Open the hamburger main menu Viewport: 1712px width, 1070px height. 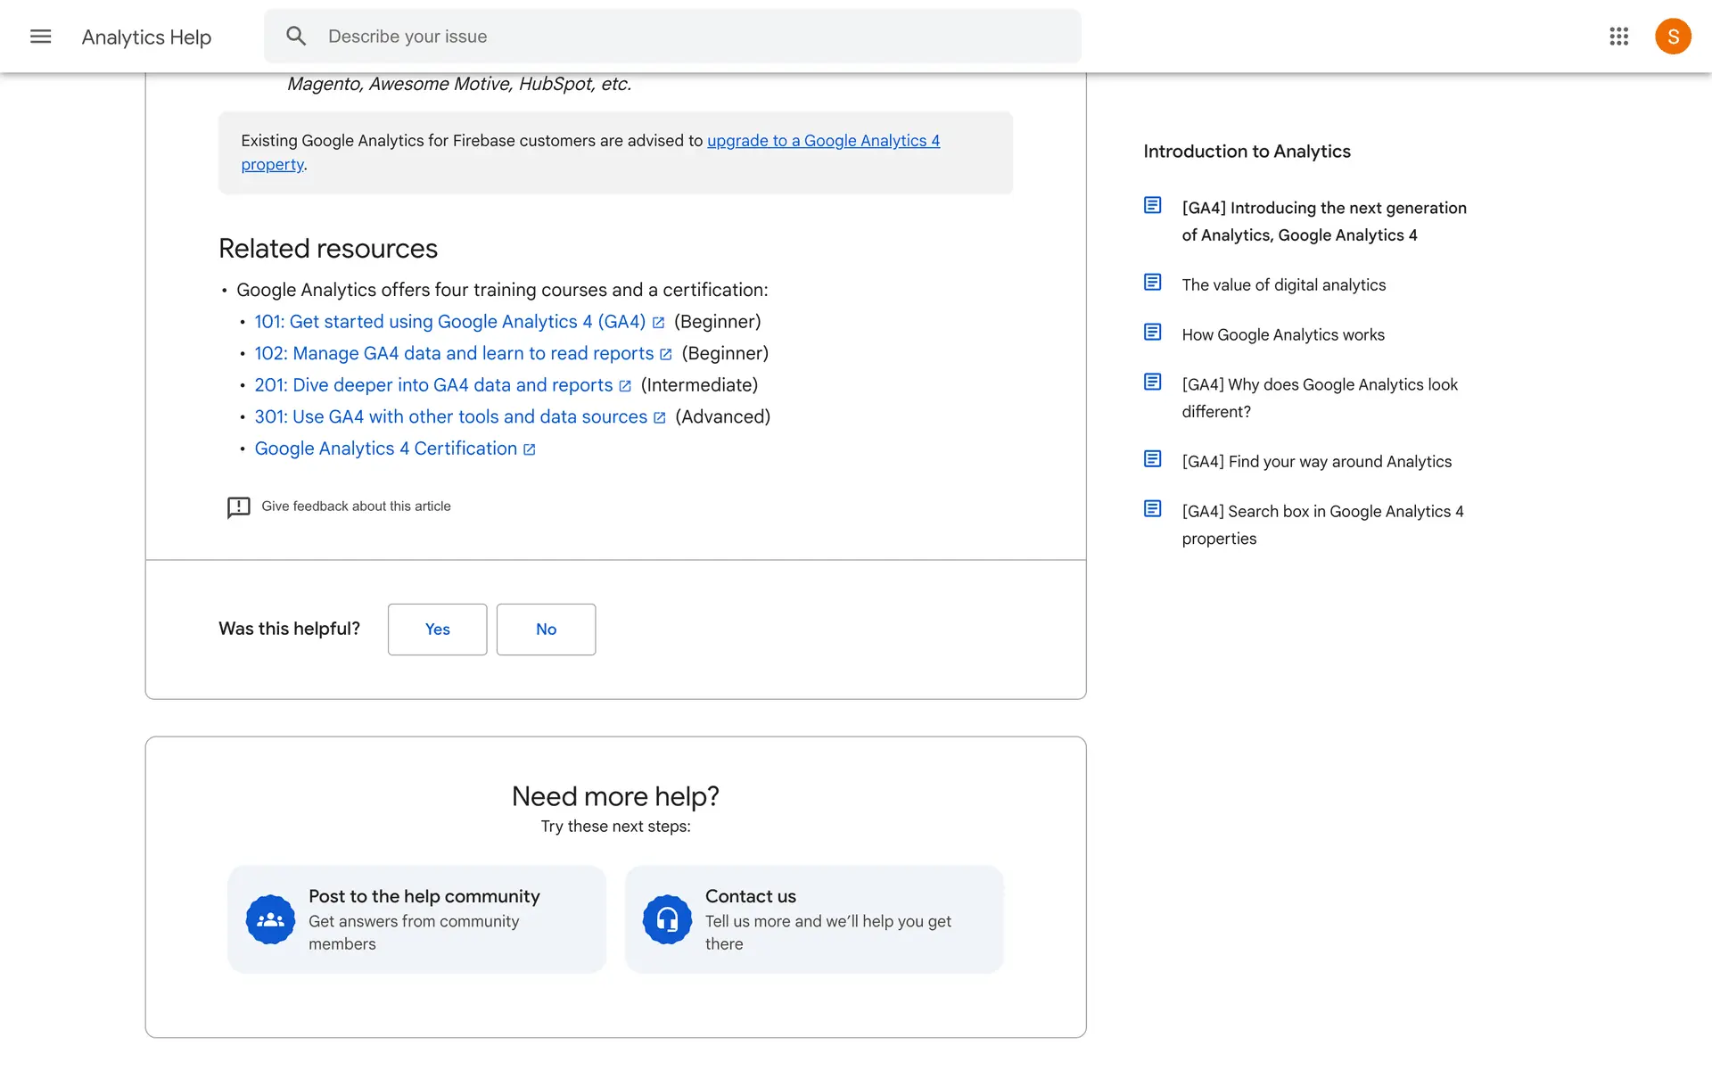tap(40, 37)
